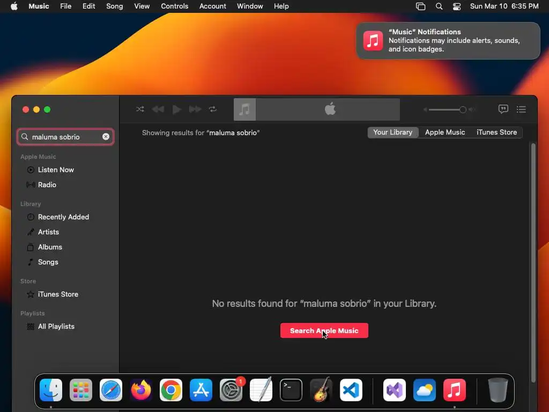Viewport: 549px width, 412px height.
Task: Open Safari from the Dock
Action: click(111, 390)
